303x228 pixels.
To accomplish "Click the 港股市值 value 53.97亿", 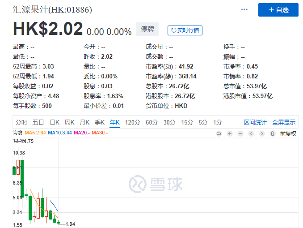I will (x=262, y=96).
